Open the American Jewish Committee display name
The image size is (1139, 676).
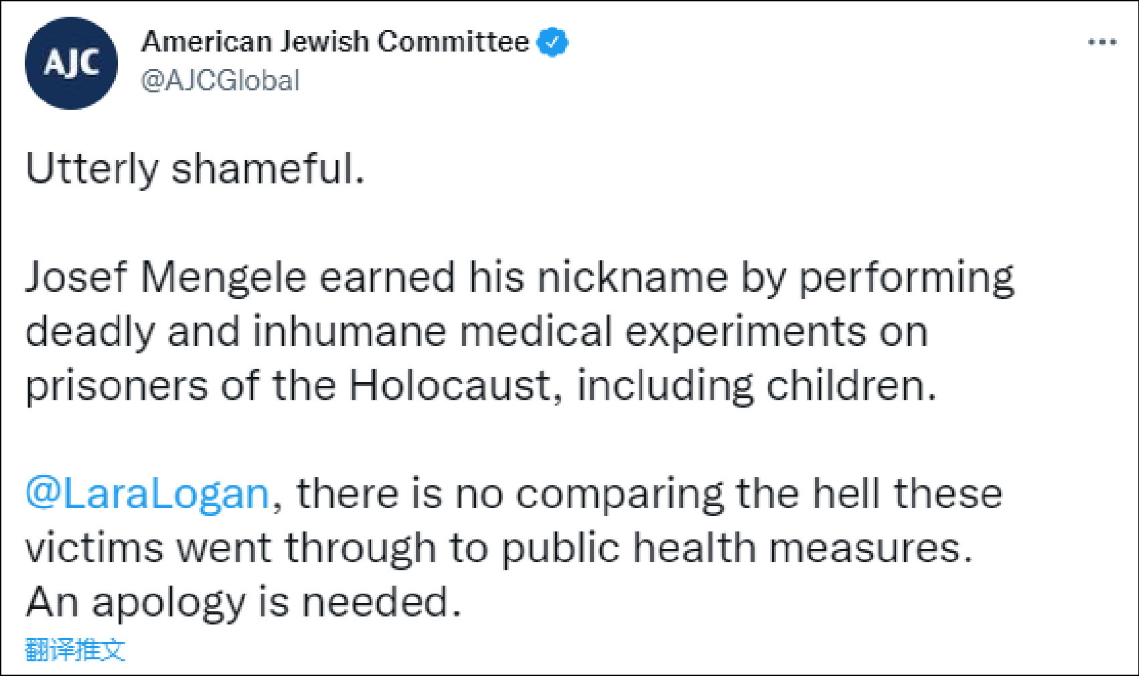tap(335, 42)
